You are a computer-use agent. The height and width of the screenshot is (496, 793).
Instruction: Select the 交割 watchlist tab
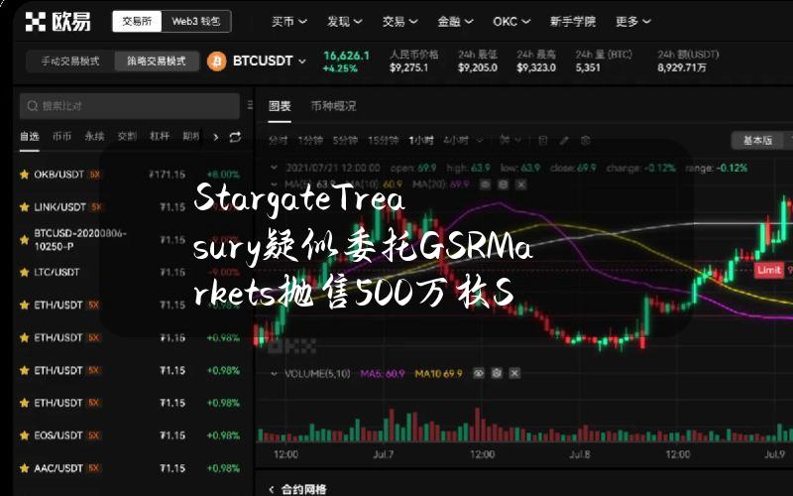point(127,136)
